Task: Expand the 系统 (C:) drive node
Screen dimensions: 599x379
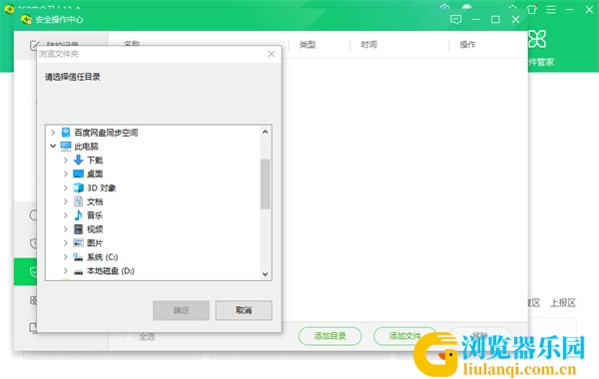Action: [65, 257]
